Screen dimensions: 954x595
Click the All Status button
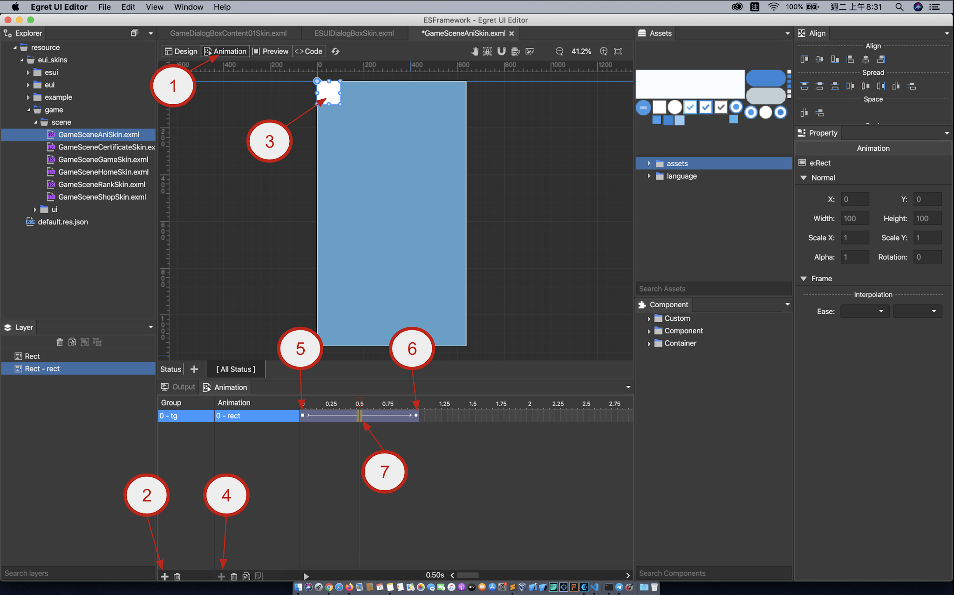[x=236, y=369]
